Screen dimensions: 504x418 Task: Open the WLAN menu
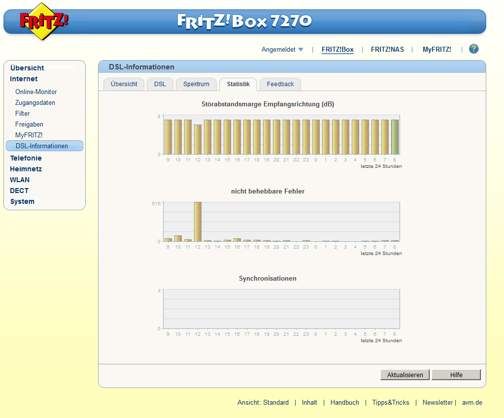(x=20, y=180)
